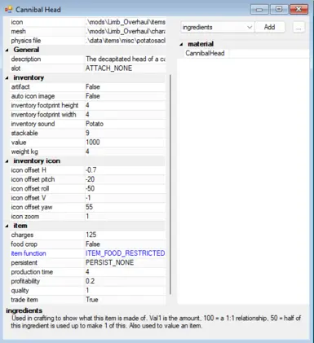Collapse the General category
314x343 pixels.
(7, 50)
